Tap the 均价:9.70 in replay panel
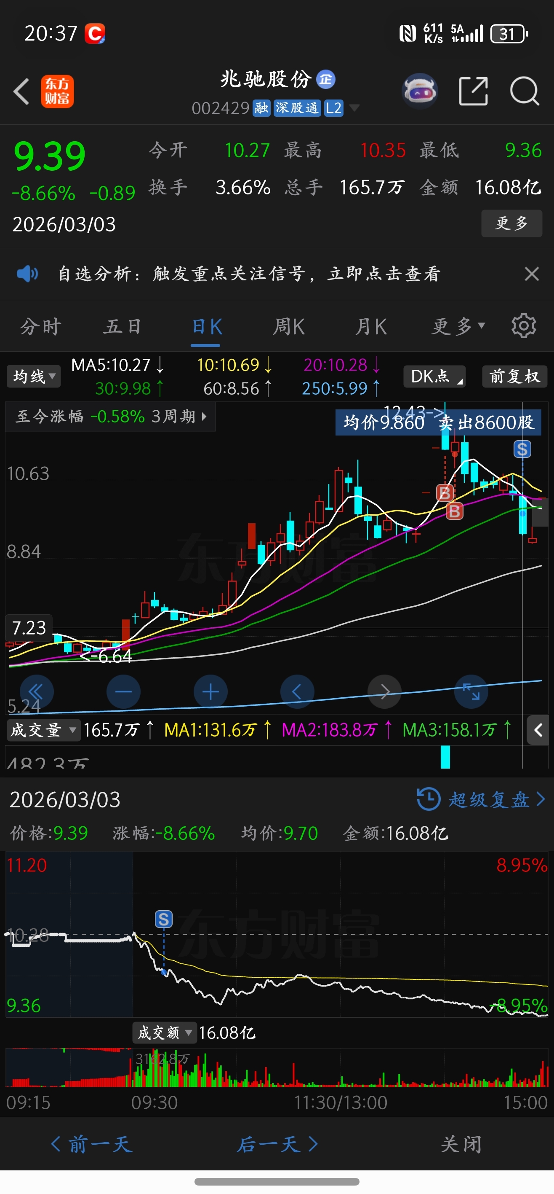554x1194 pixels. 280,833
